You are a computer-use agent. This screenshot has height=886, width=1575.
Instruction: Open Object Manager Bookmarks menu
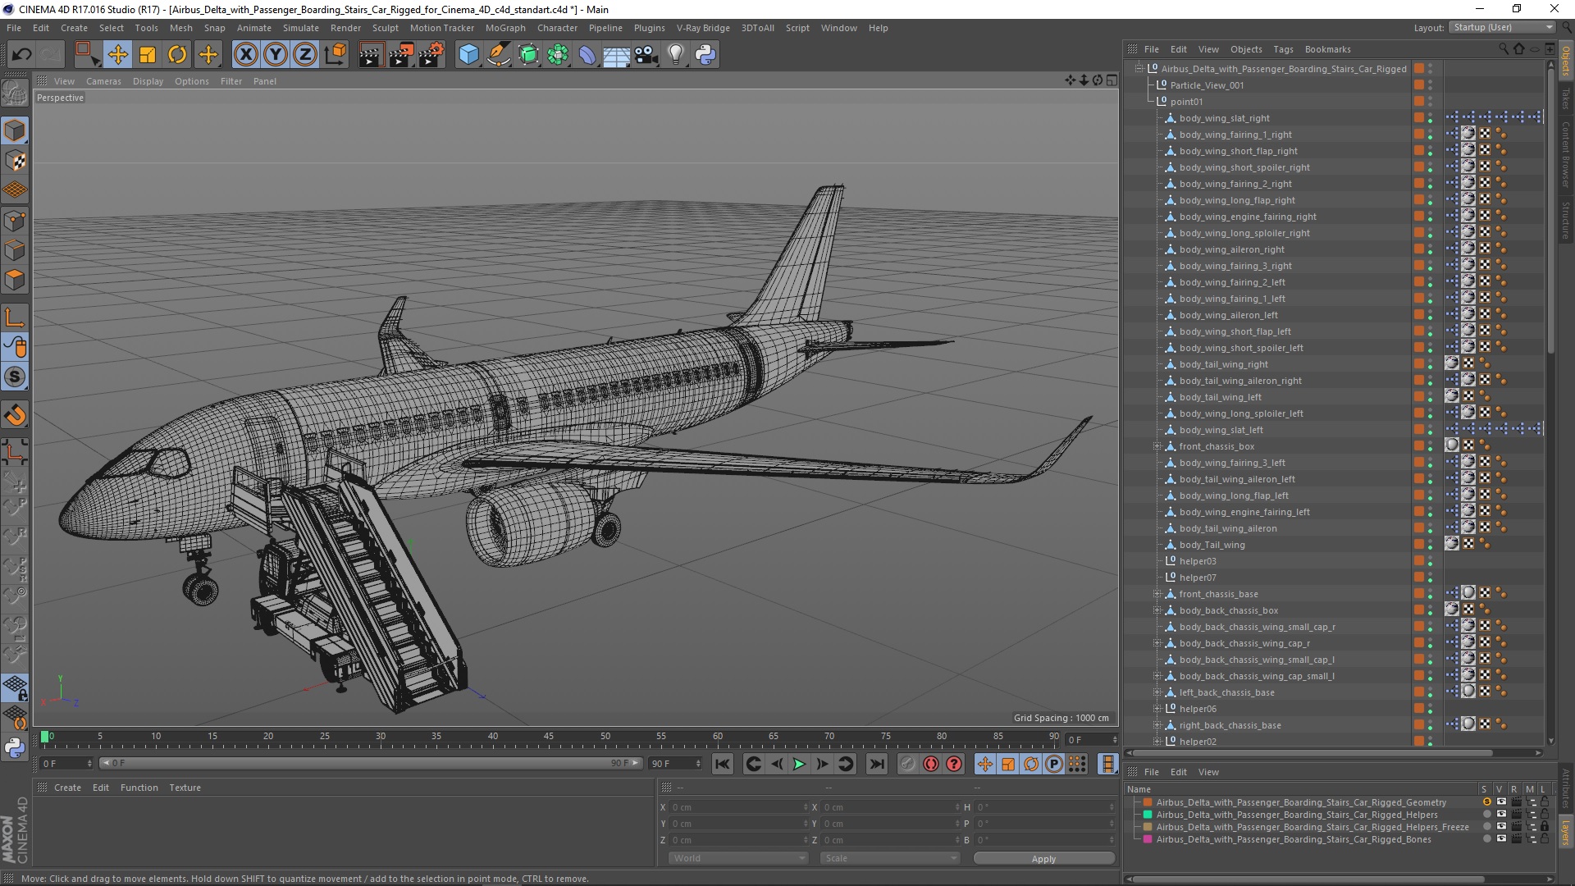click(1327, 49)
